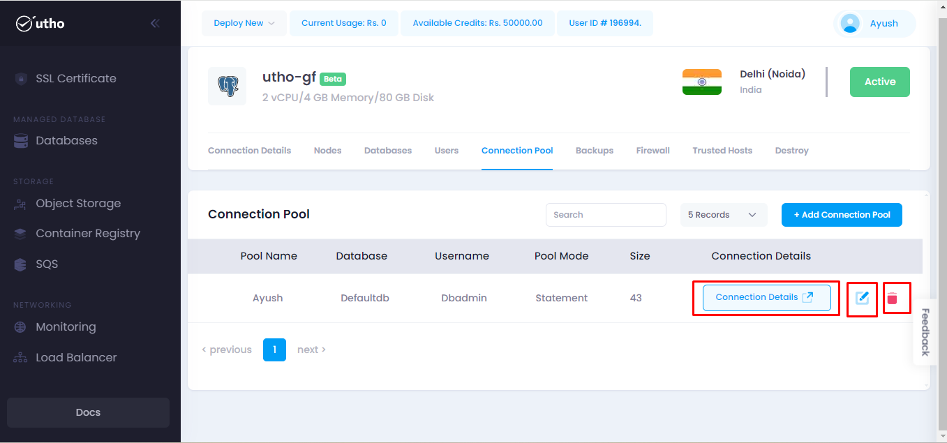947x443 pixels.
Task: Click the Defaultdb database cell
Action: pyautogui.click(x=365, y=298)
